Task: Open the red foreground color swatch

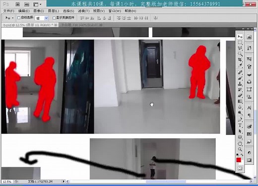Action: 239,160
